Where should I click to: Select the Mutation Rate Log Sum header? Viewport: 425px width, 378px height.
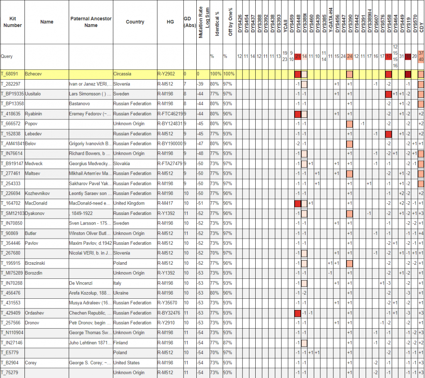(x=203, y=22)
